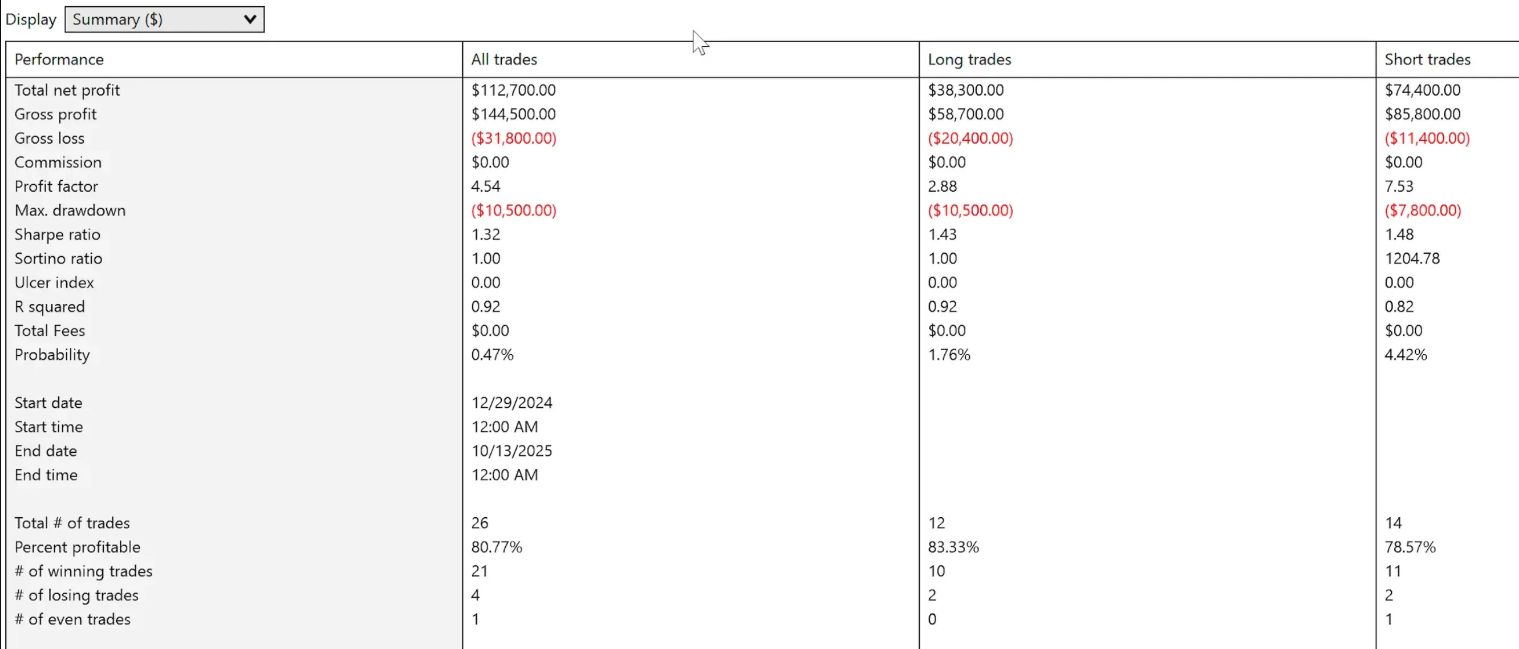This screenshot has height=649, width=1519.
Task: Select the Total # of trades label
Action: pyautogui.click(x=72, y=524)
